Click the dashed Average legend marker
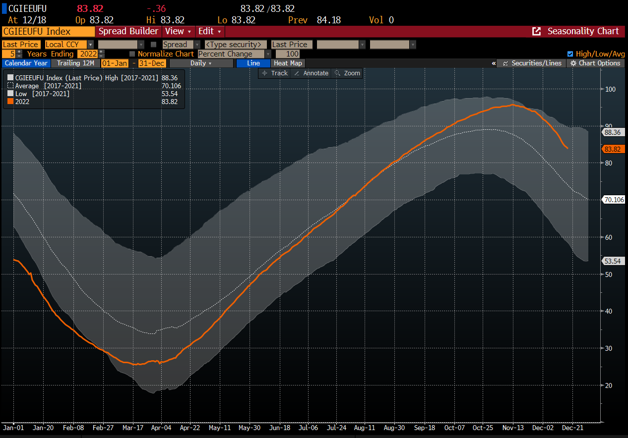Viewport: 628px width, 438px height. 10,86
